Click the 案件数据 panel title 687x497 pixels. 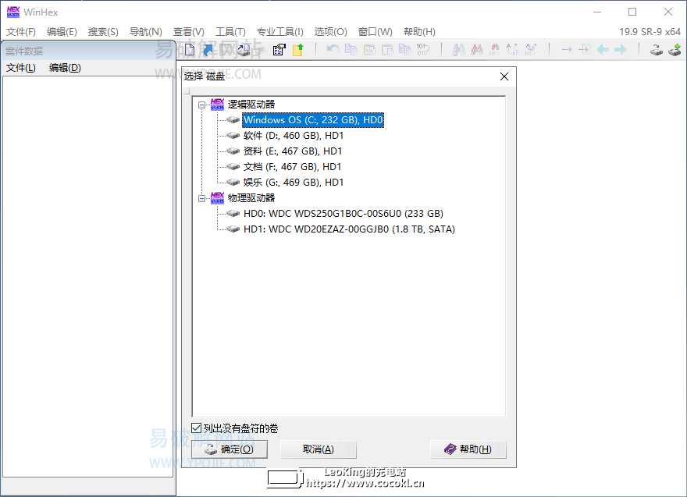click(x=24, y=51)
